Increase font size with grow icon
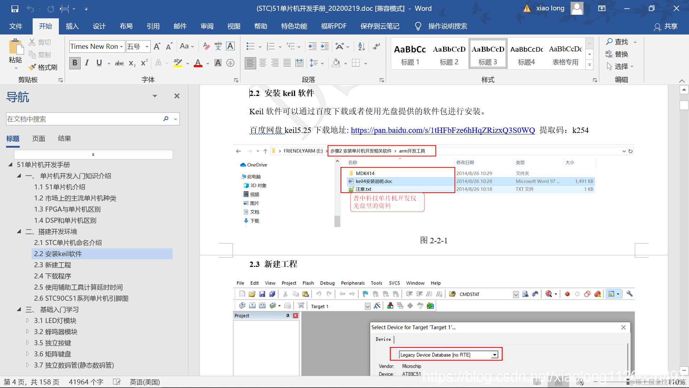This screenshot has width=689, height=388. pos(157,46)
